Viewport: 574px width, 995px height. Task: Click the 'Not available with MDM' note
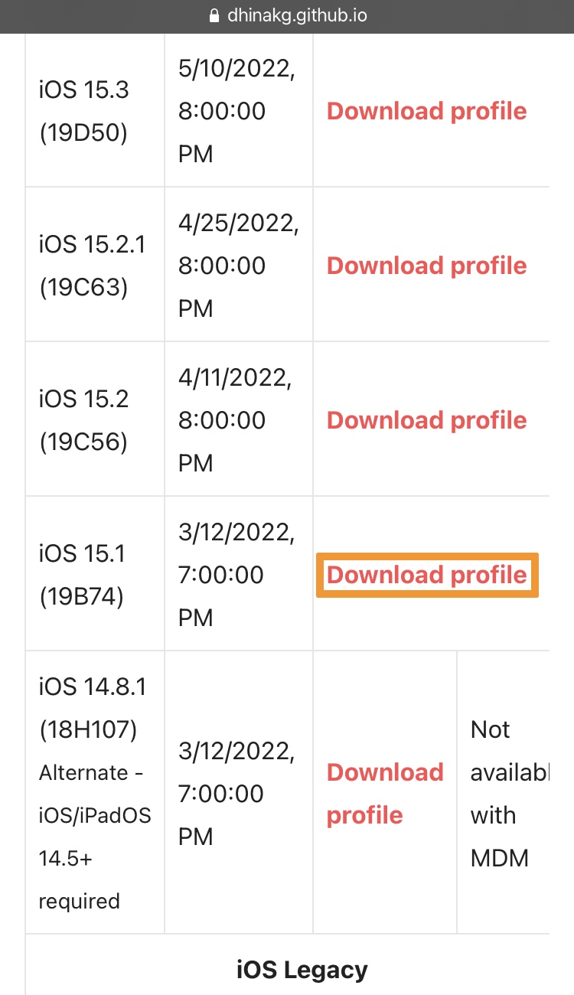[509, 793]
